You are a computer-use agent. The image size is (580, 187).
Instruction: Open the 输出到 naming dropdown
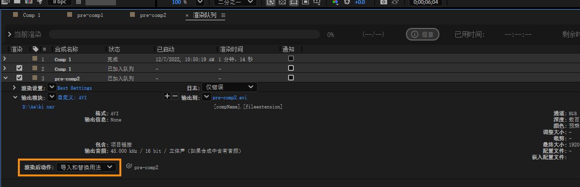pyautogui.click(x=207, y=96)
